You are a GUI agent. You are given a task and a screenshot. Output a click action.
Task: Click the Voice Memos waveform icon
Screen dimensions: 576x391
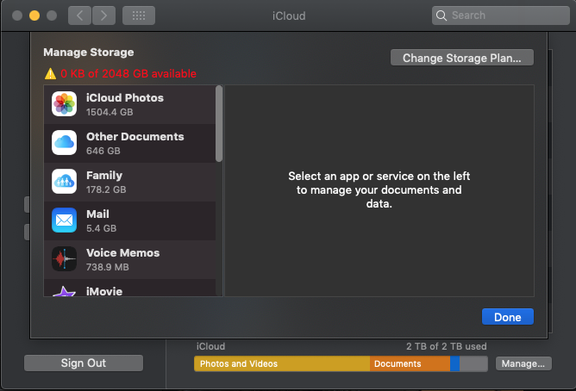click(x=65, y=259)
